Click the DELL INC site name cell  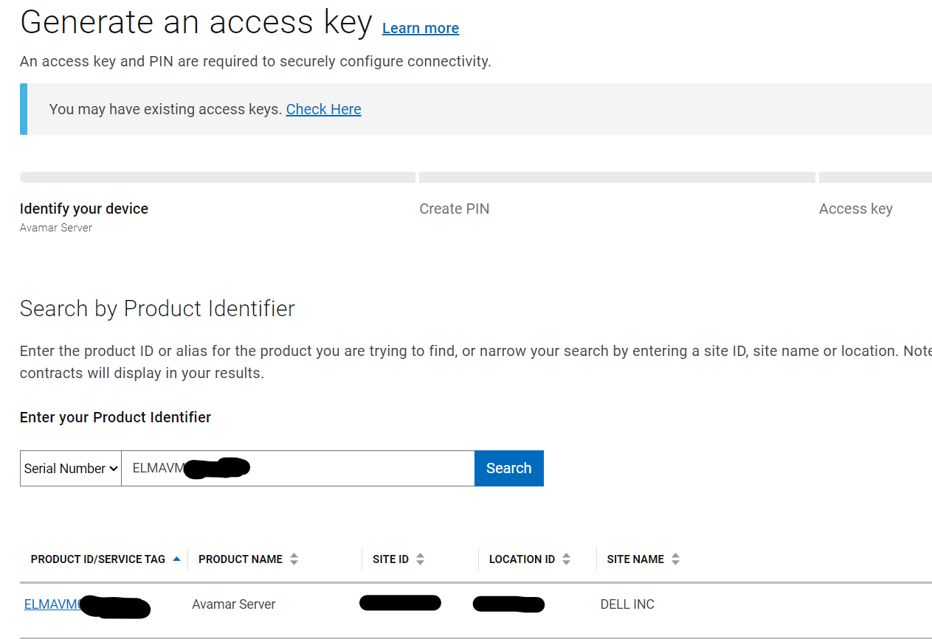click(x=627, y=604)
